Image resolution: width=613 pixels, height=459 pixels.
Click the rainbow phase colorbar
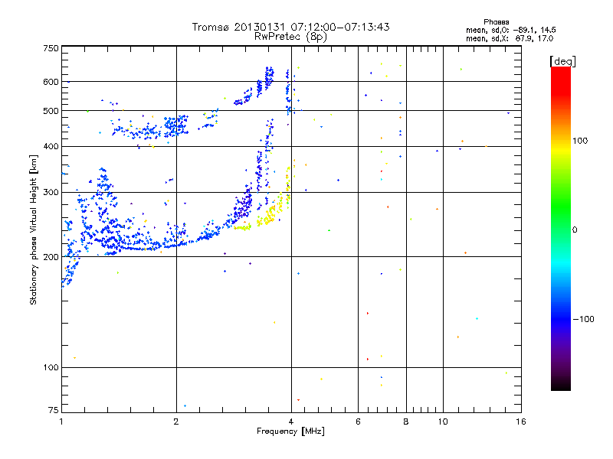pyautogui.click(x=561, y=228)
